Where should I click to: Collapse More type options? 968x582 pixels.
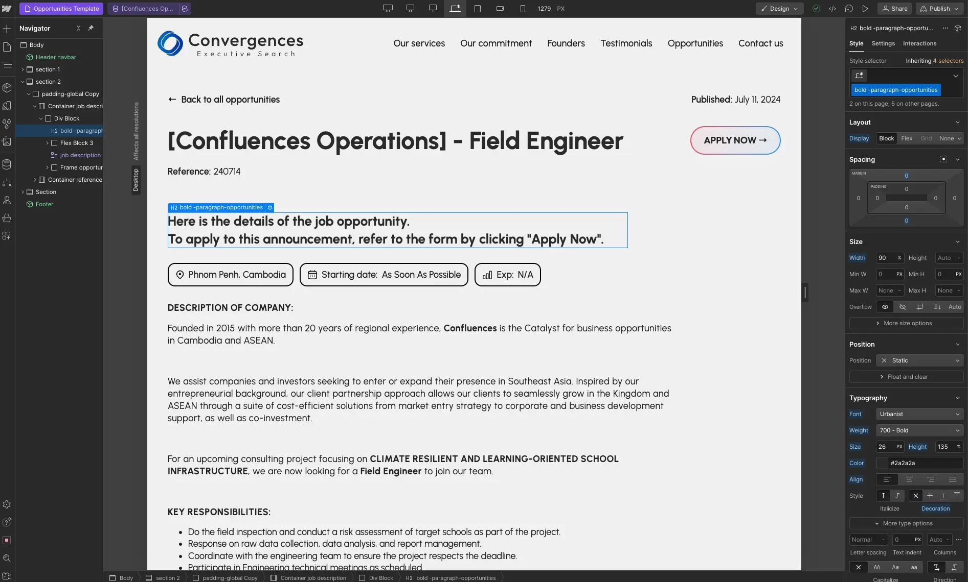point(906,523)
